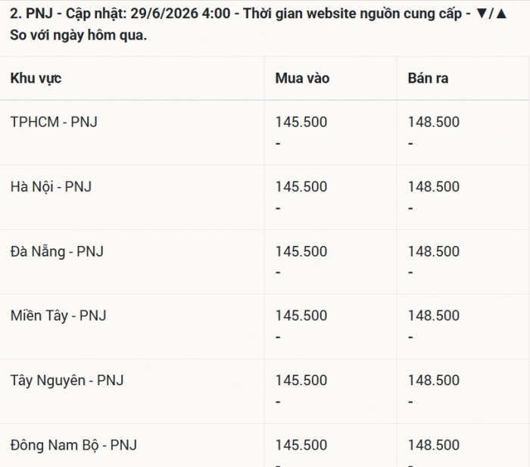Click the Bán ra column header

[428, 79]
